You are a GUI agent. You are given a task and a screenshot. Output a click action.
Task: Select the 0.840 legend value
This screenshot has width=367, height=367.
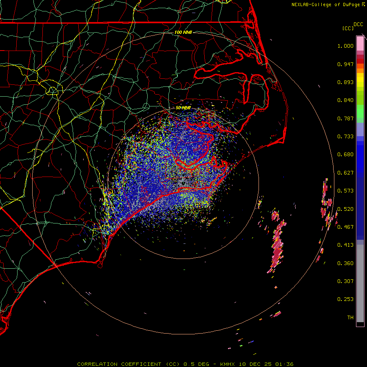click(x=345, y=100)
